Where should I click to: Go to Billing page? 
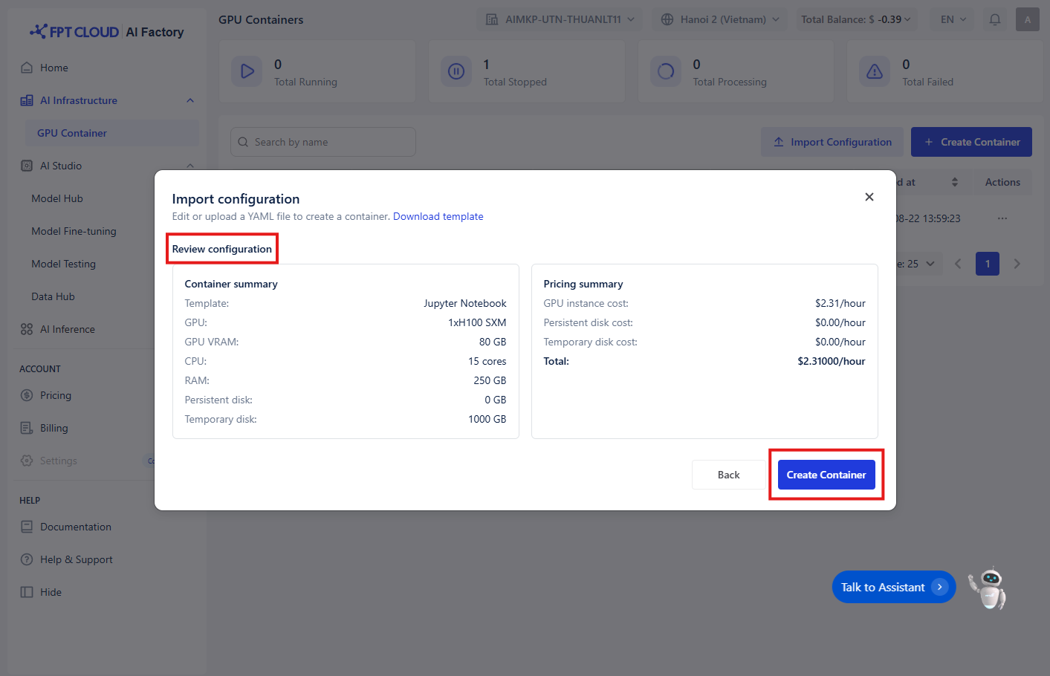[x=54, y=428]
